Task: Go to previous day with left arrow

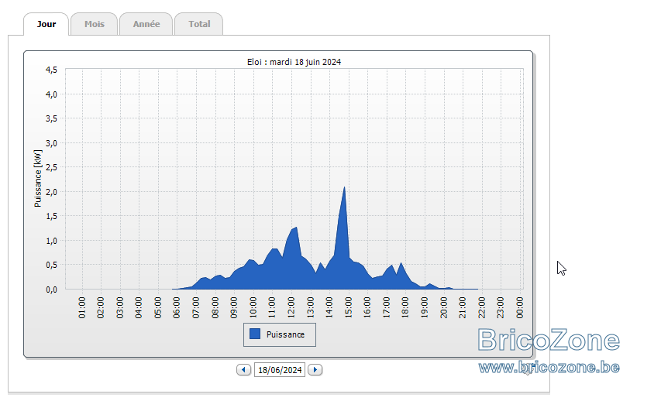Action: coord(243,370)
